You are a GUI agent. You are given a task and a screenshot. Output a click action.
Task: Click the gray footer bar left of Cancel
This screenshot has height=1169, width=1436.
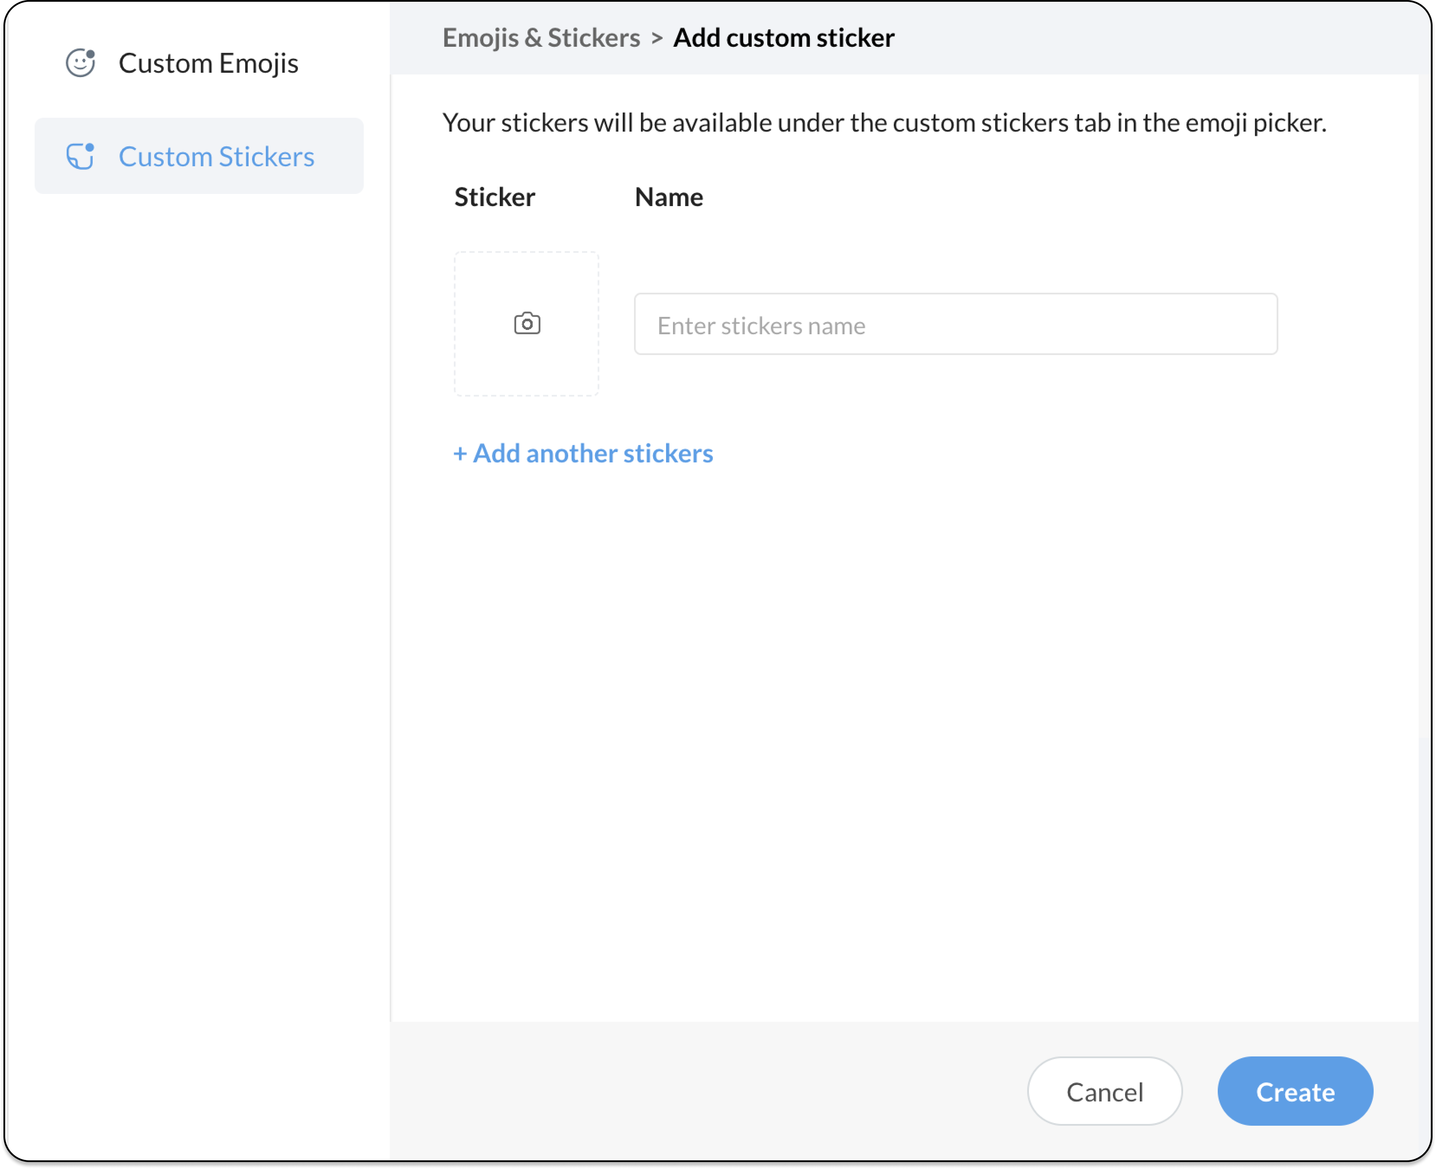(x=707, y=1091)
